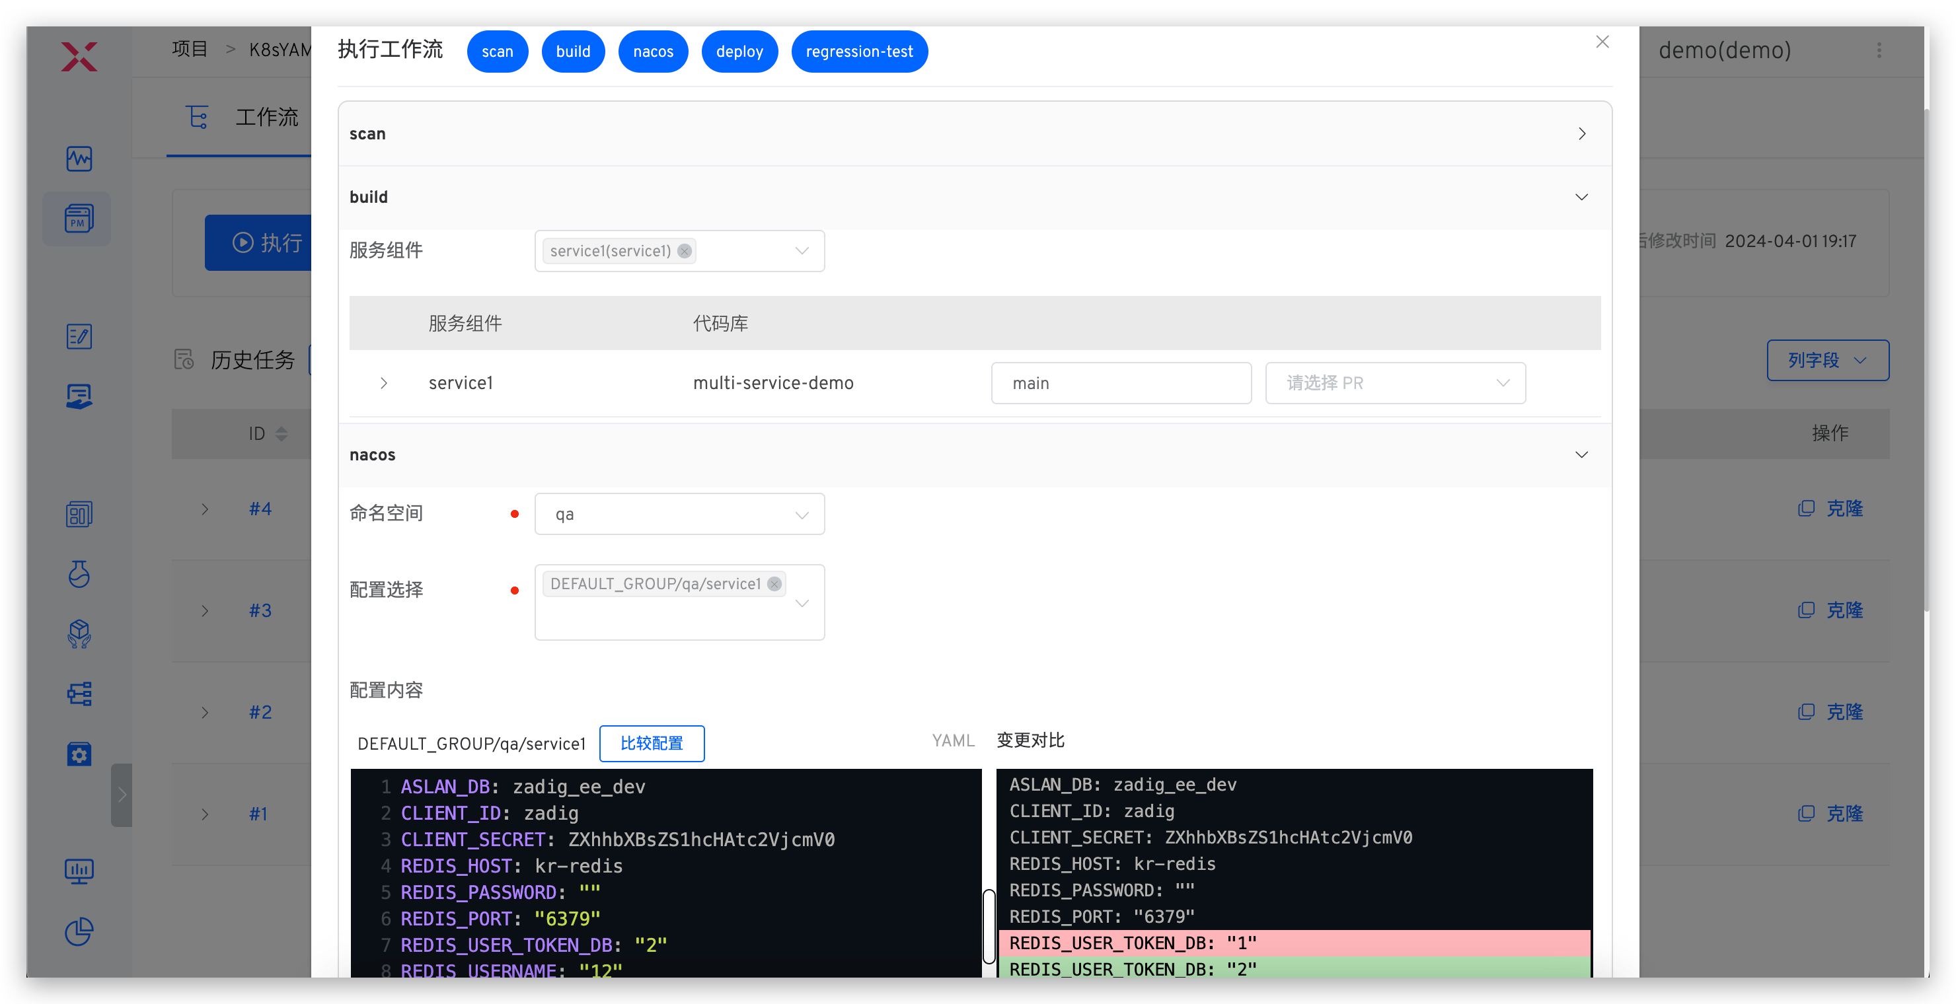This screenshot has height=1004, width=1956.
Task: Toggle the ID column sort arrows
Action: tap(282, 434)
